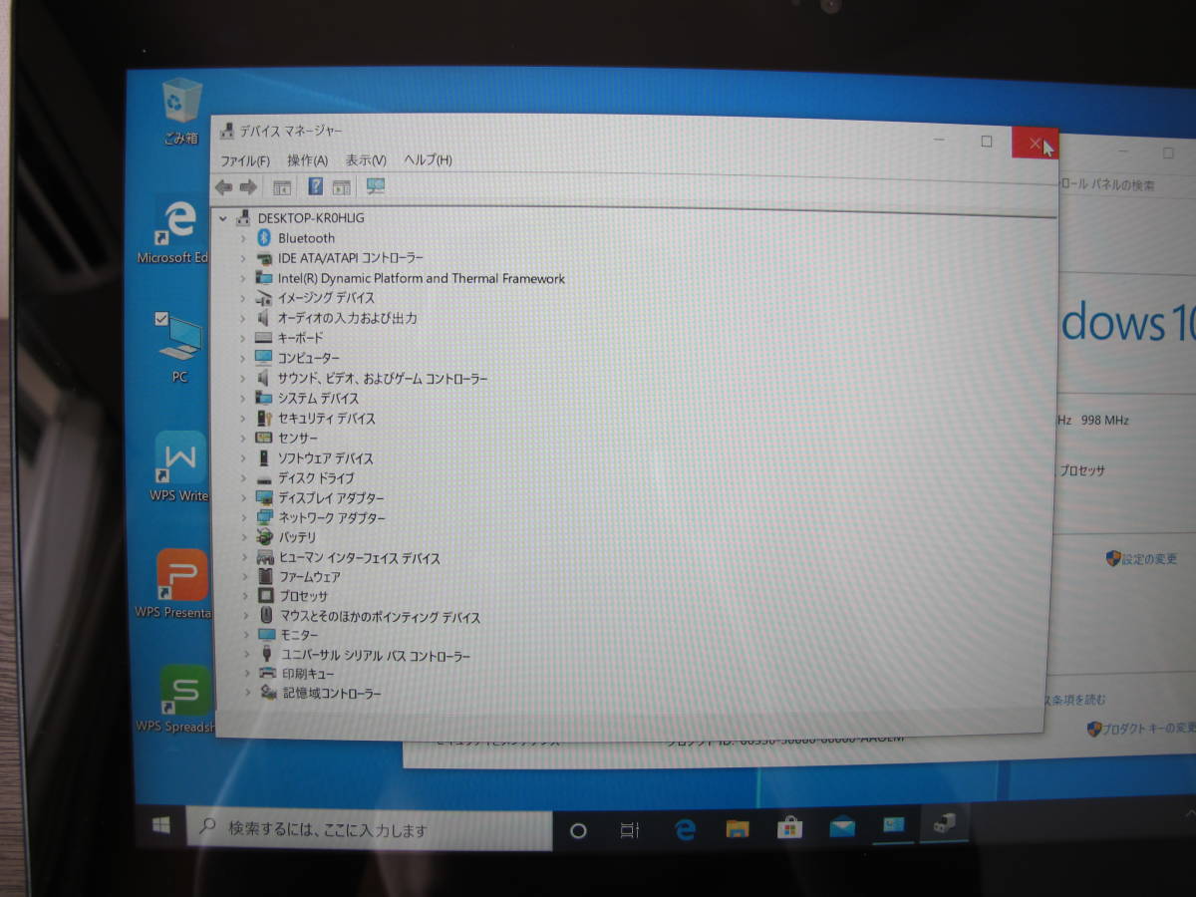1196x897 pixels.
Task: Open the Windows Start button
Action: click(160, 826)
